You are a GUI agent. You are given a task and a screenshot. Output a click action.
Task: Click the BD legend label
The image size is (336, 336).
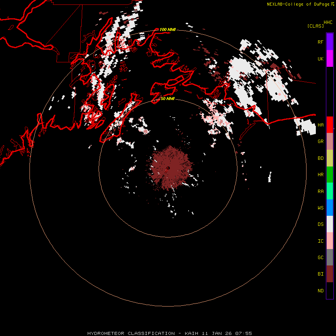[320, 158]
